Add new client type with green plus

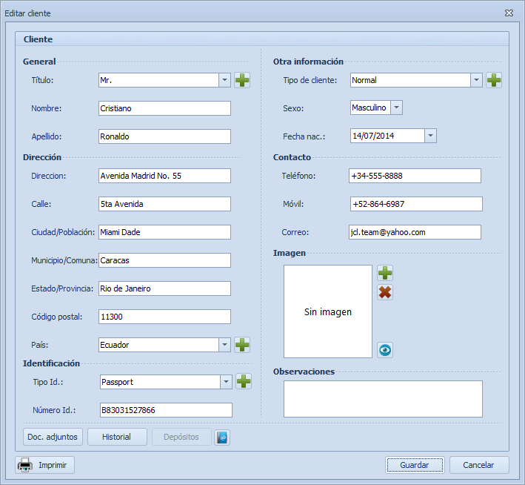pos(494,80)
